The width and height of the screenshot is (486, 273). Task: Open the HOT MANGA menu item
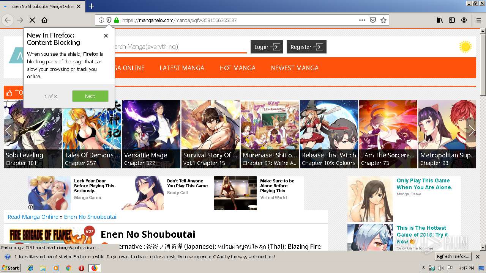237,68
